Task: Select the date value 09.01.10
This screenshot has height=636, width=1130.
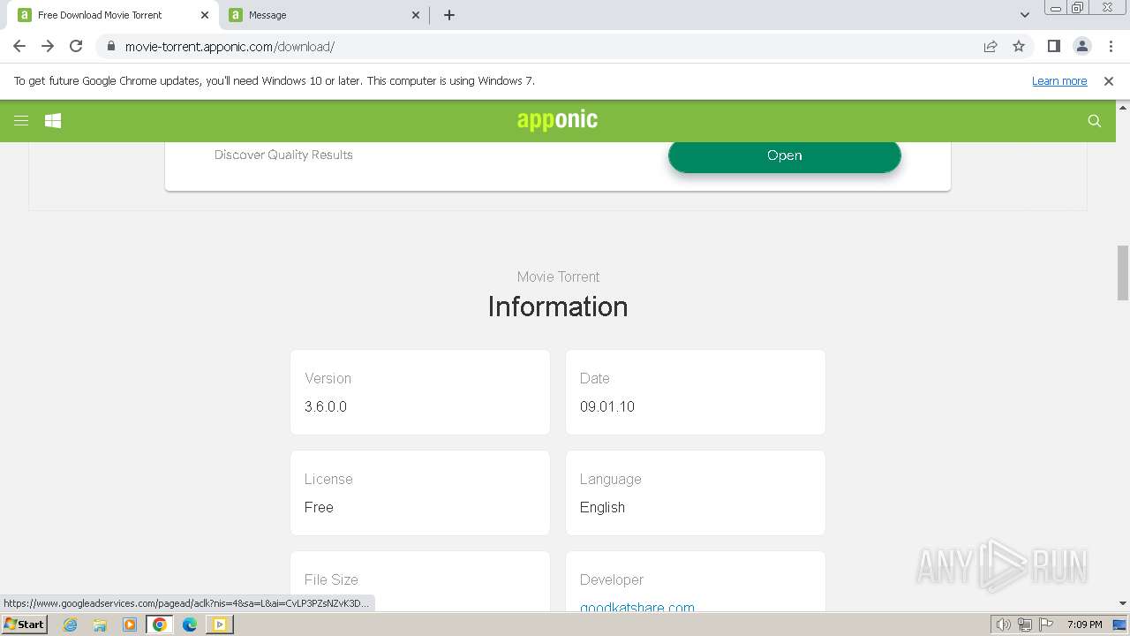Action: pyautogui.click(x=607, y=406)
